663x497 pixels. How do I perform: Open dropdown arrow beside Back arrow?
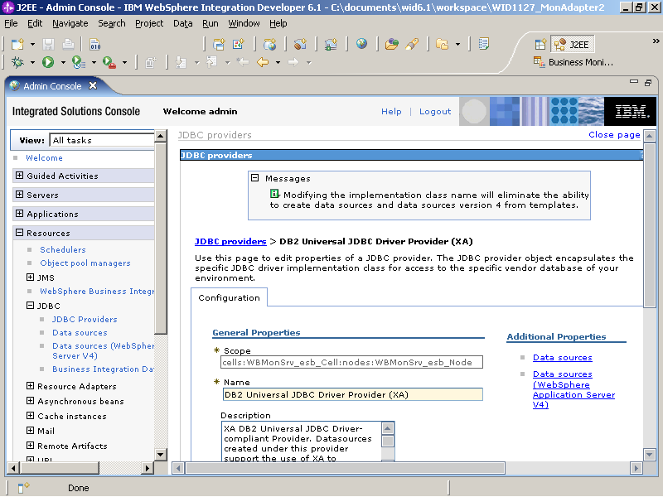[x=278, y=63]
